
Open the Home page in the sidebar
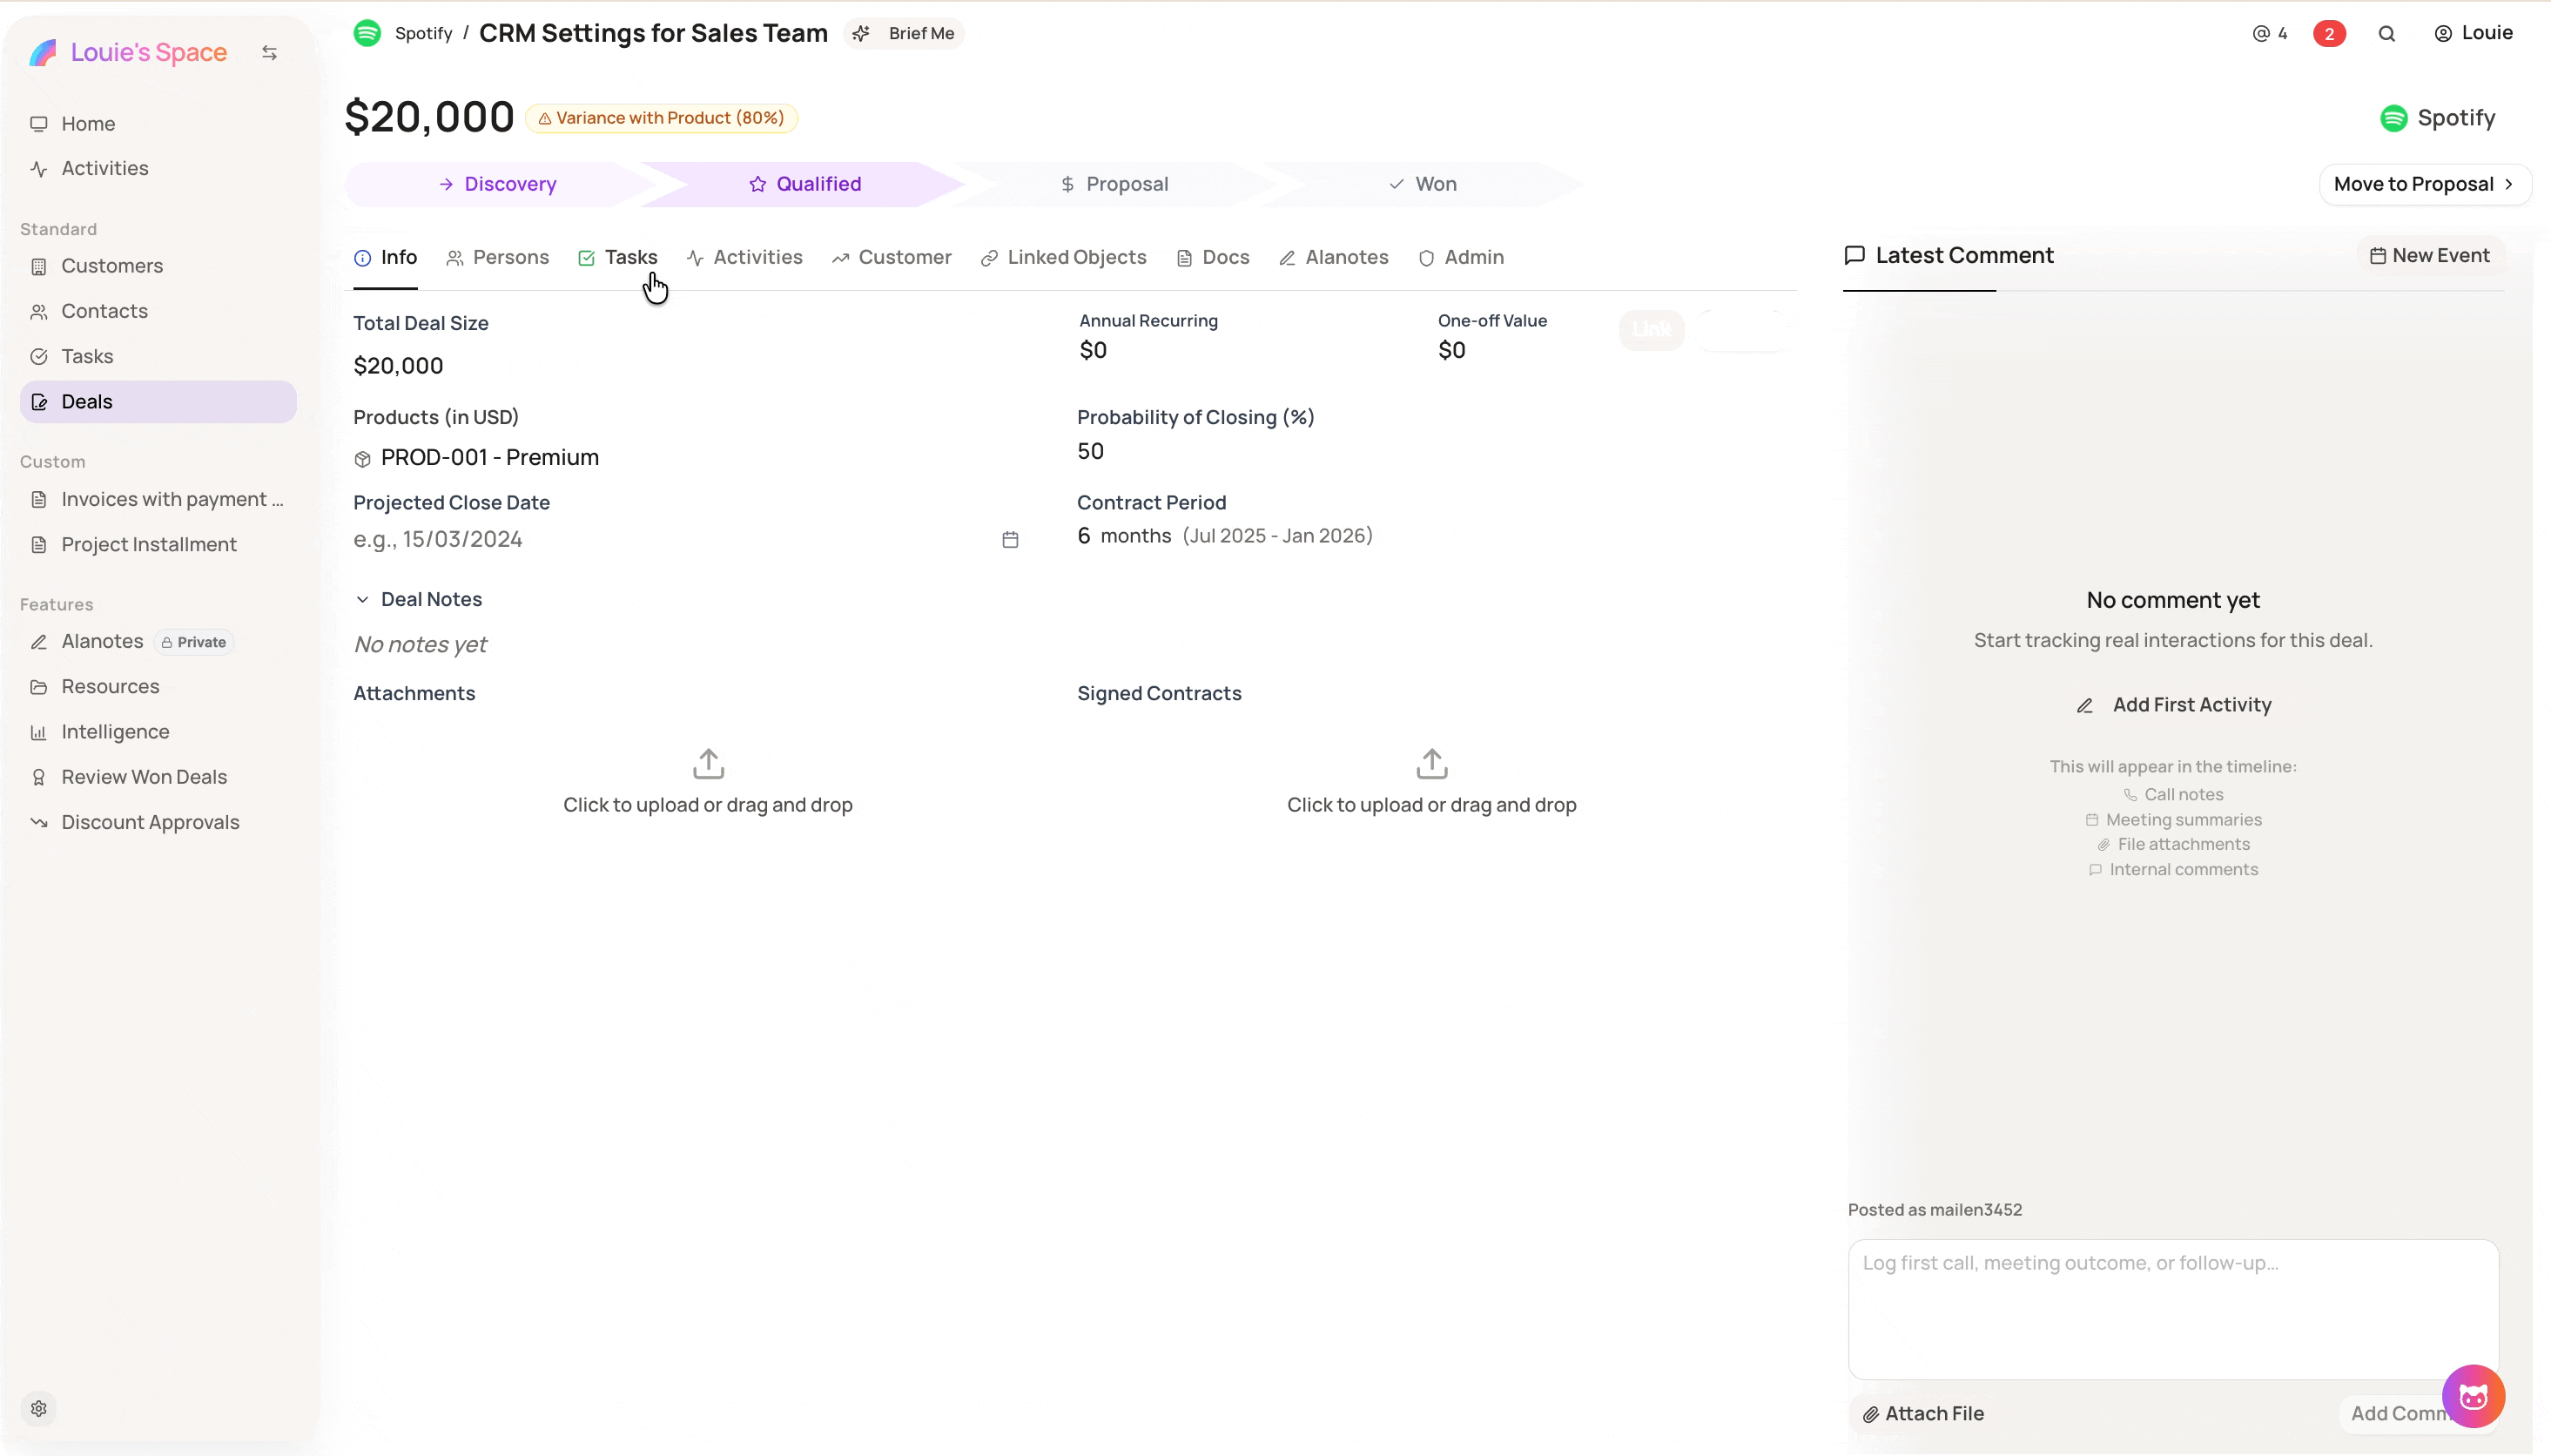point(158,124)
